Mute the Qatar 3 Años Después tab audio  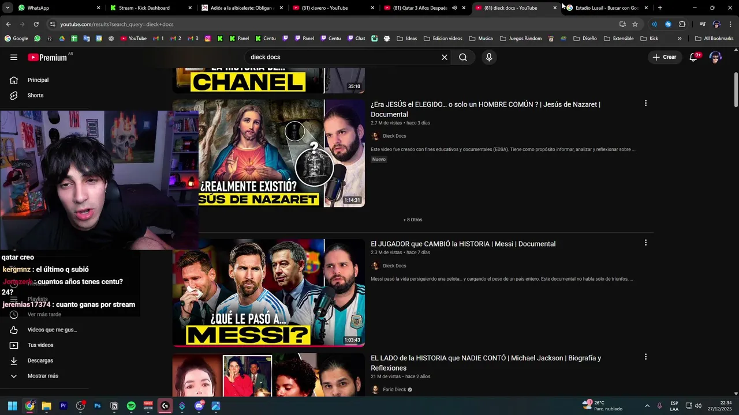[x=454, y=8]
